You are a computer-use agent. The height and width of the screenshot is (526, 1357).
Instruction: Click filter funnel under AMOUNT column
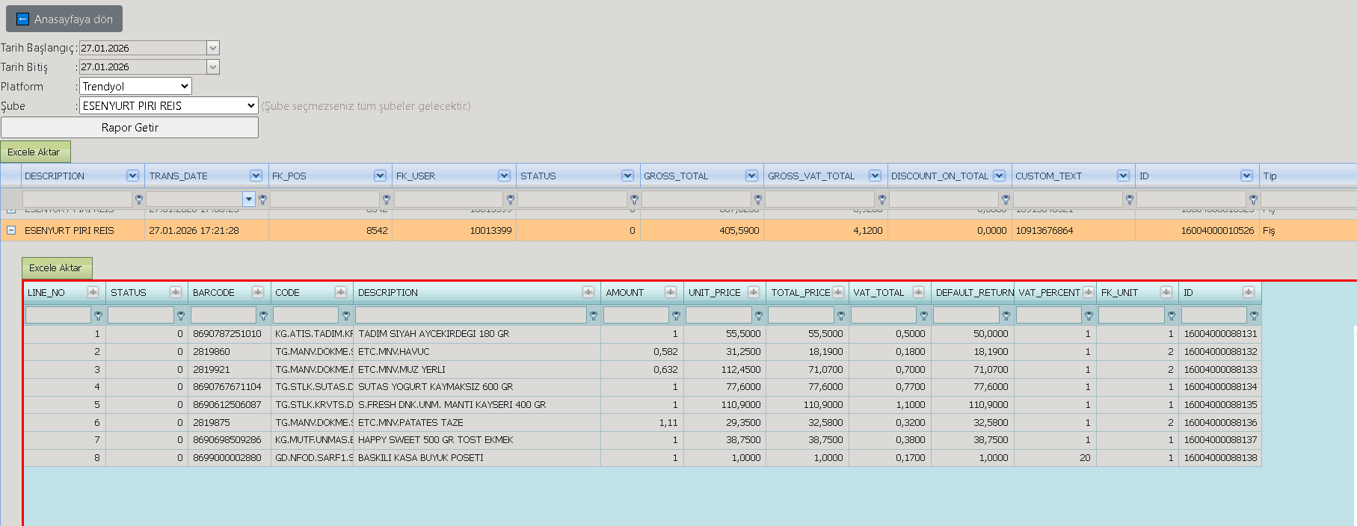point(676,316)
